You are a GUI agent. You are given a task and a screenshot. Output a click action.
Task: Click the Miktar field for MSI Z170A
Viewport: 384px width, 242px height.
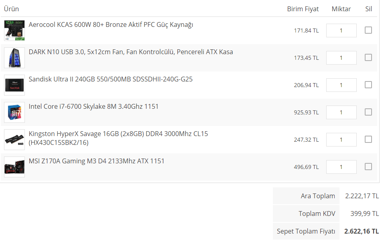341,167
